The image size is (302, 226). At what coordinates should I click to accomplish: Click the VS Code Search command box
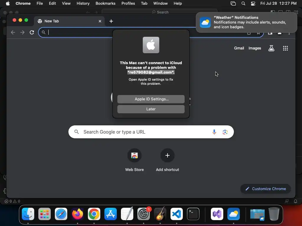tap(160, 12)
